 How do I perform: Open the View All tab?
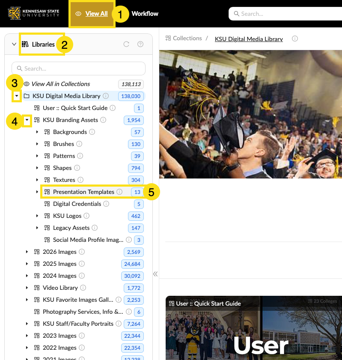92,14
